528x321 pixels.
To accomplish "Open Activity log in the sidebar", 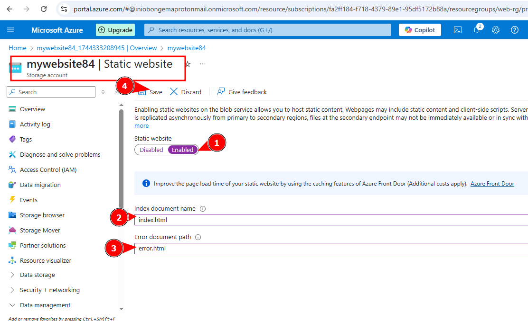I will 35,124.
